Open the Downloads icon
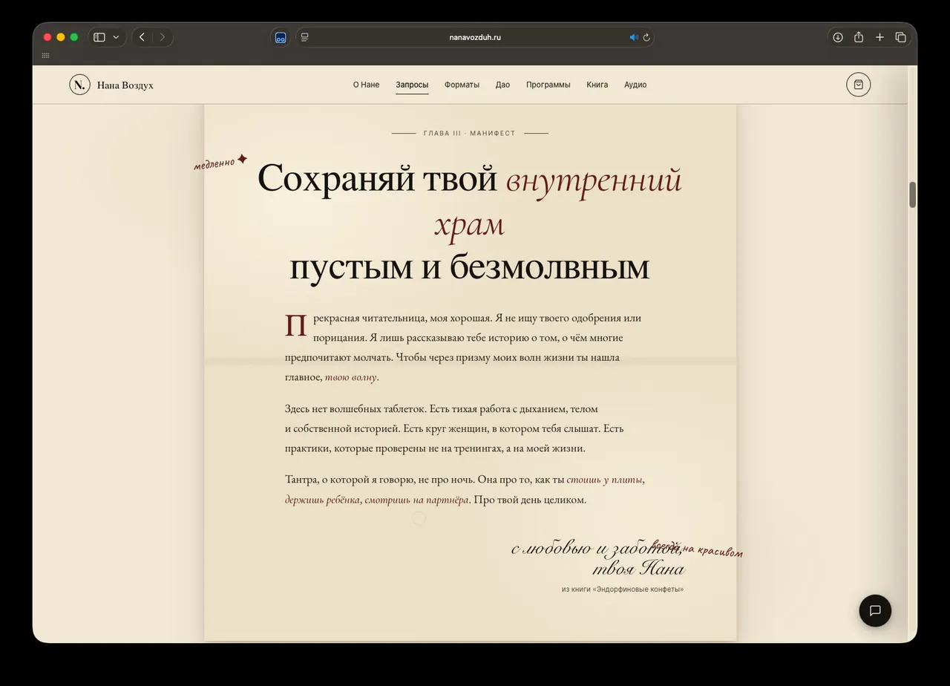This screenshot has width=950, height=686. pos(838,37)
